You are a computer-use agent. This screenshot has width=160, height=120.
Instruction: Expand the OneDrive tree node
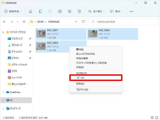click(3, 92)
